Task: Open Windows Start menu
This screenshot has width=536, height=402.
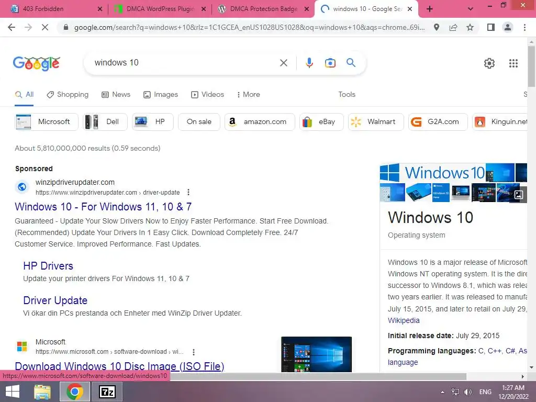Action: point(13,392)
